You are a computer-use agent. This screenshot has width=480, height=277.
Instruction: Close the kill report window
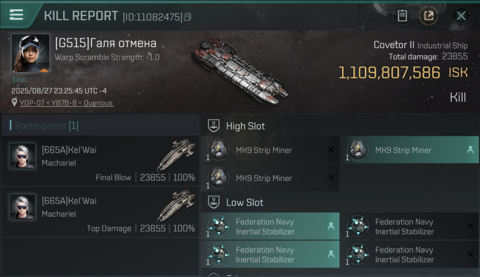(461, 16)
